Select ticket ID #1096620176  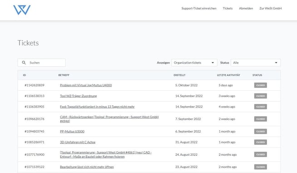click(35, 119)
